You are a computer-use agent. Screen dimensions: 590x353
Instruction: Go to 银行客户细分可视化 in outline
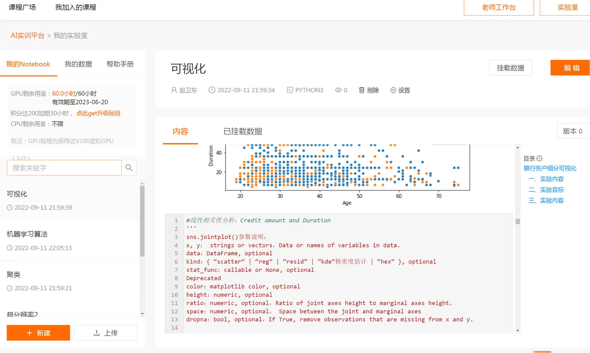[x=550, y=168]
